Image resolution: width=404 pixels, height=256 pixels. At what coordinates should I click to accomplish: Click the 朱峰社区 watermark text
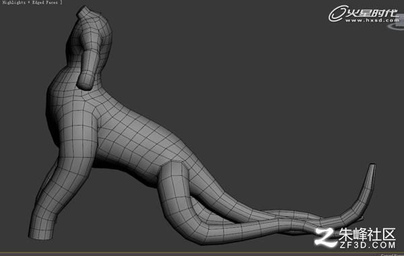(x=367, y=234)
